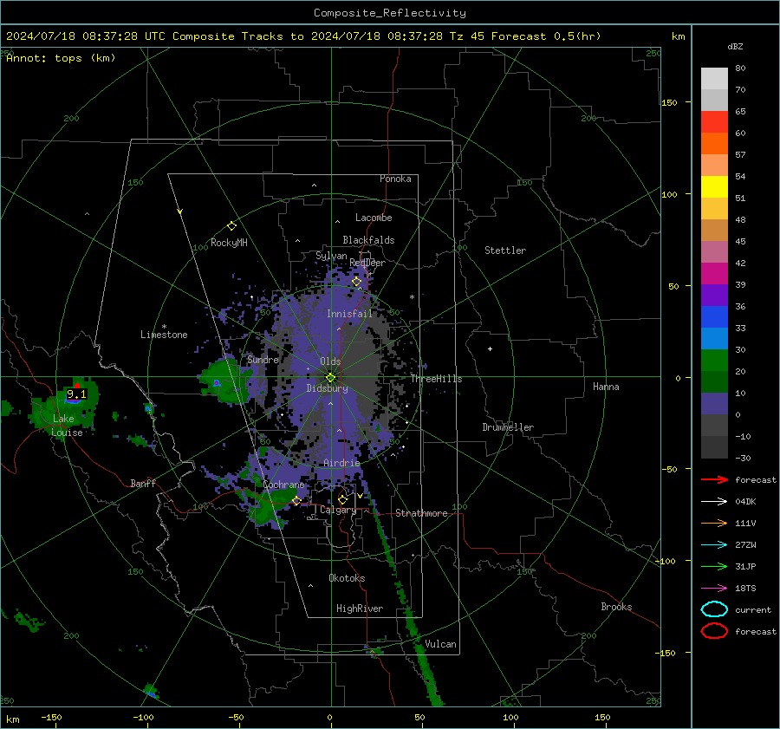The width and height of the screenshot is (780, 729).
Task: Click the cyan current ellipse legend icon
Action: click(714, 609)
